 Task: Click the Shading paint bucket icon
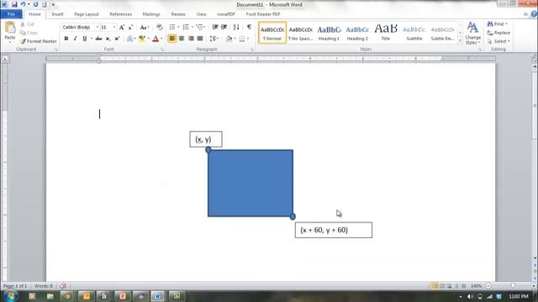pyautogui.click(x=229, y=39)
